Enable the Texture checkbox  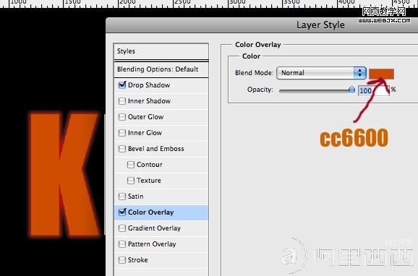[131, 181]
